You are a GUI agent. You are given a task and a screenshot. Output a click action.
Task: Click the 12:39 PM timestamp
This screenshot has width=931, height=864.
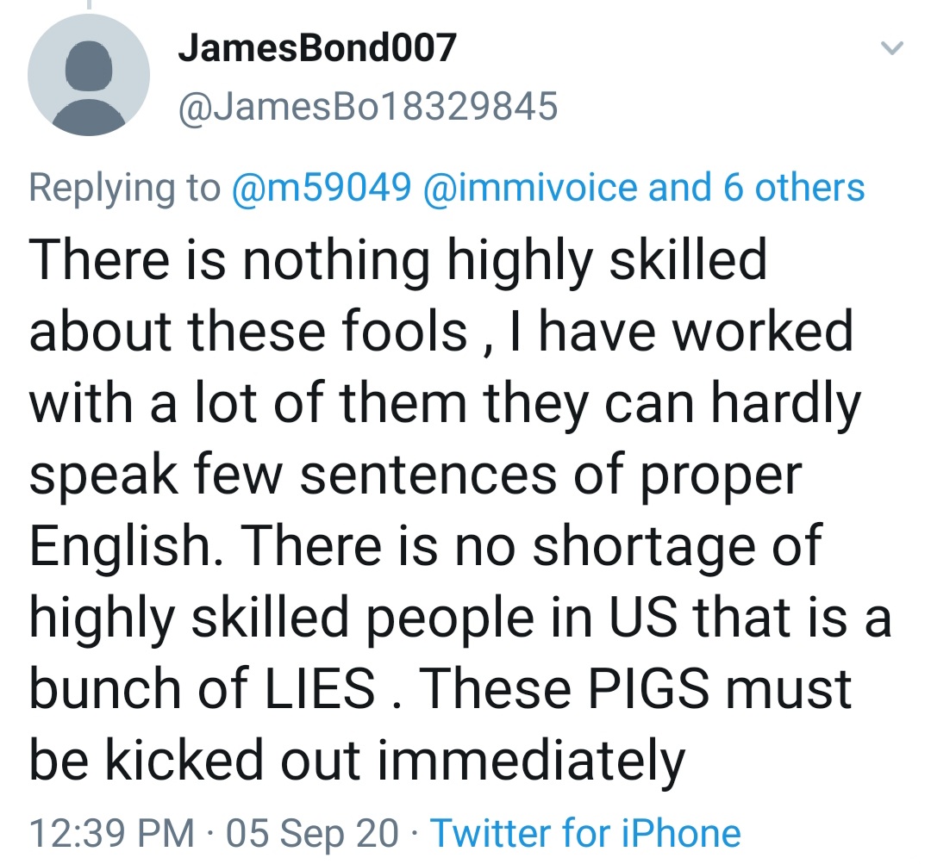[x=112, y=833]
